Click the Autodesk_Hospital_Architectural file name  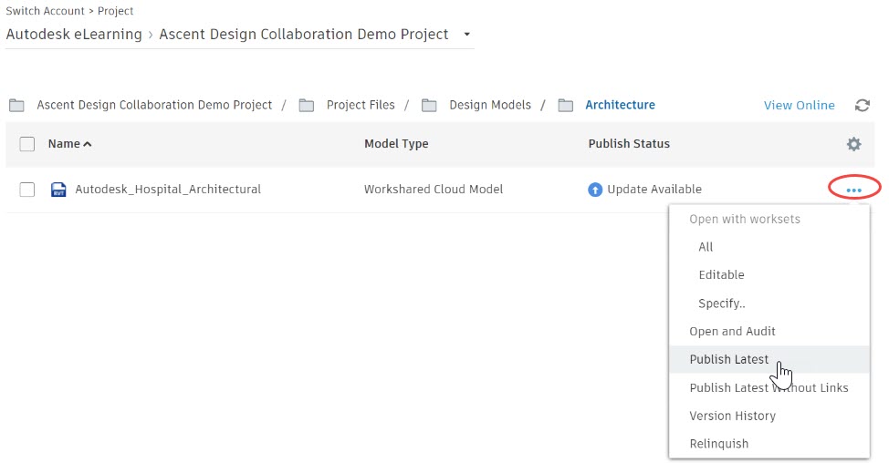tap(168, 189)
